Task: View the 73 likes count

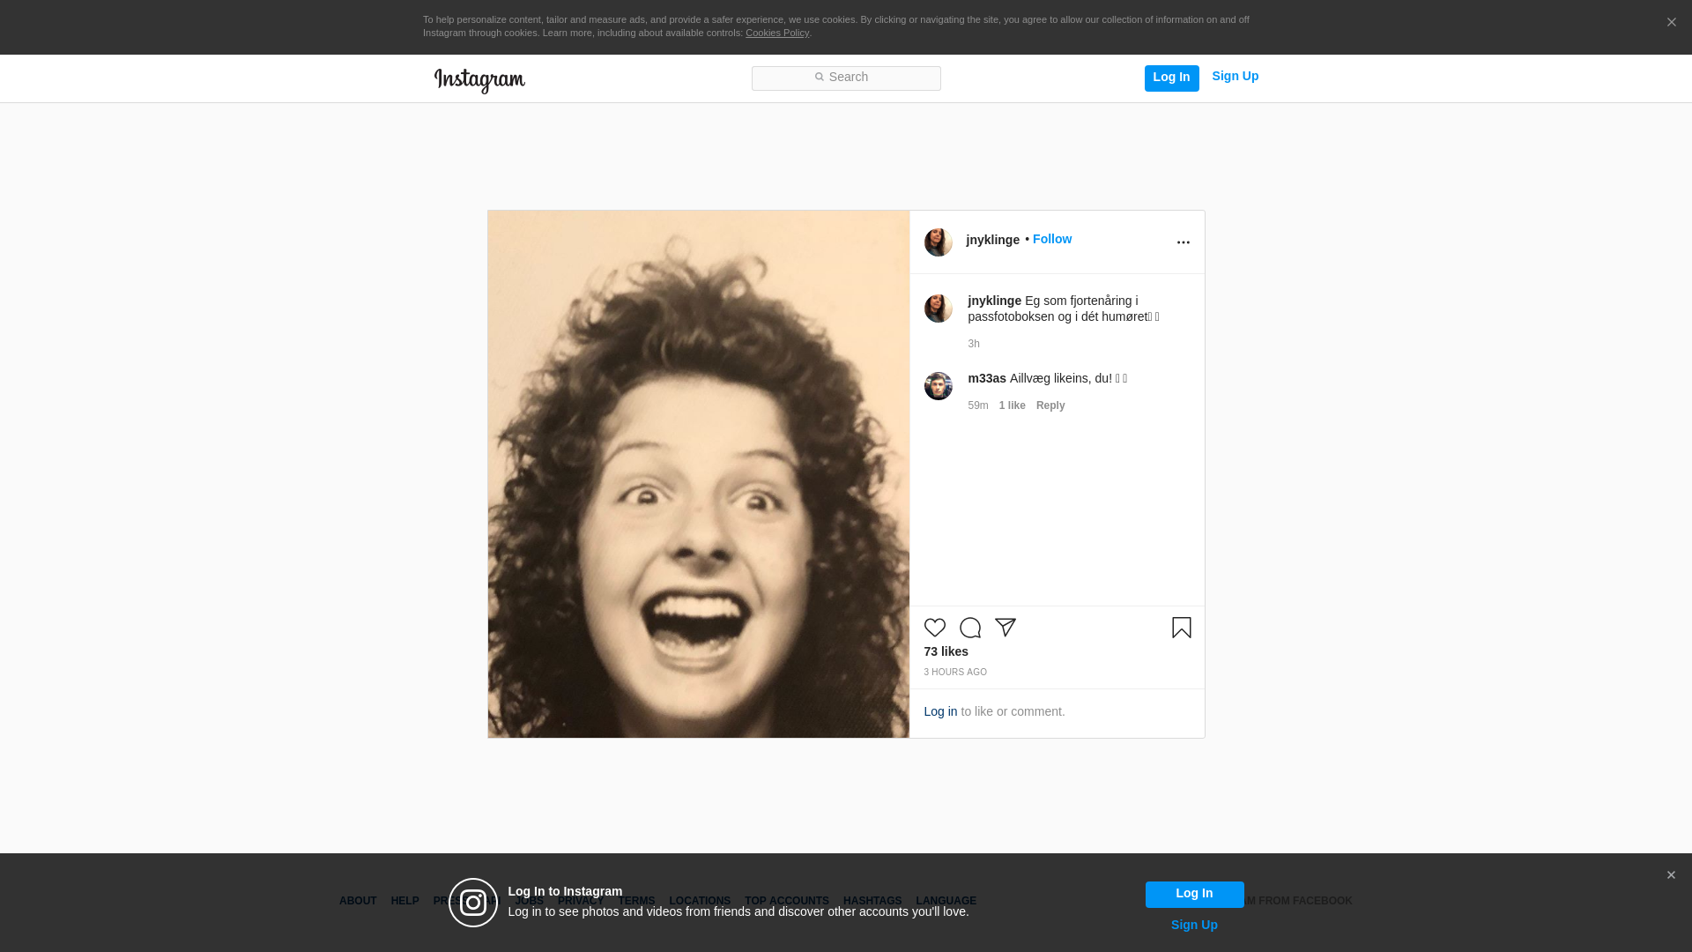Action: (946, 651)
